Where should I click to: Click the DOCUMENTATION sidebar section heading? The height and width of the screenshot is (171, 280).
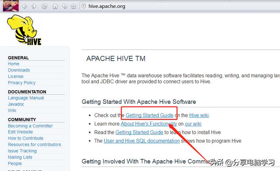coord(27,92)
